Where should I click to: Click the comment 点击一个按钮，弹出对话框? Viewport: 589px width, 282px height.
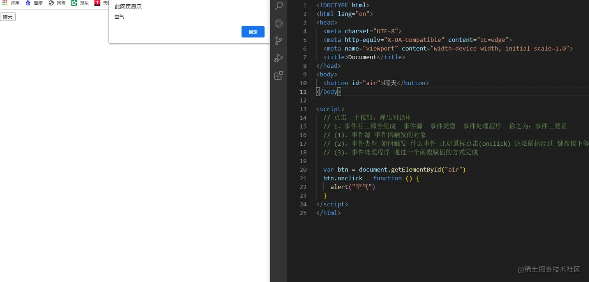[367, 118]
